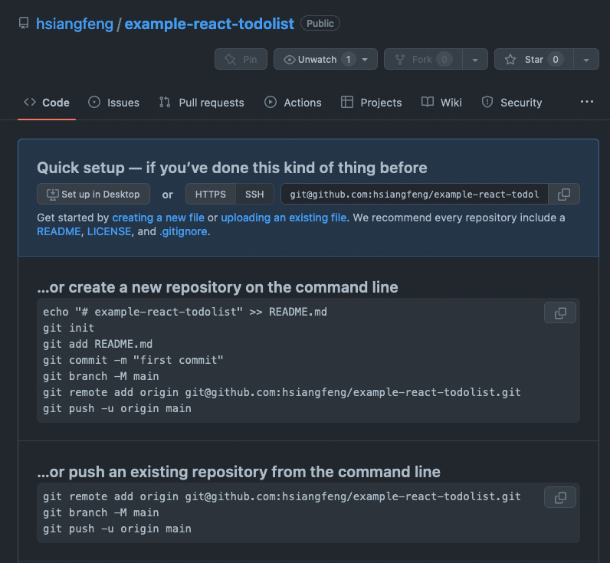Pin this repository with the Pin button
The image size is (610, 563).
(241, 59)
